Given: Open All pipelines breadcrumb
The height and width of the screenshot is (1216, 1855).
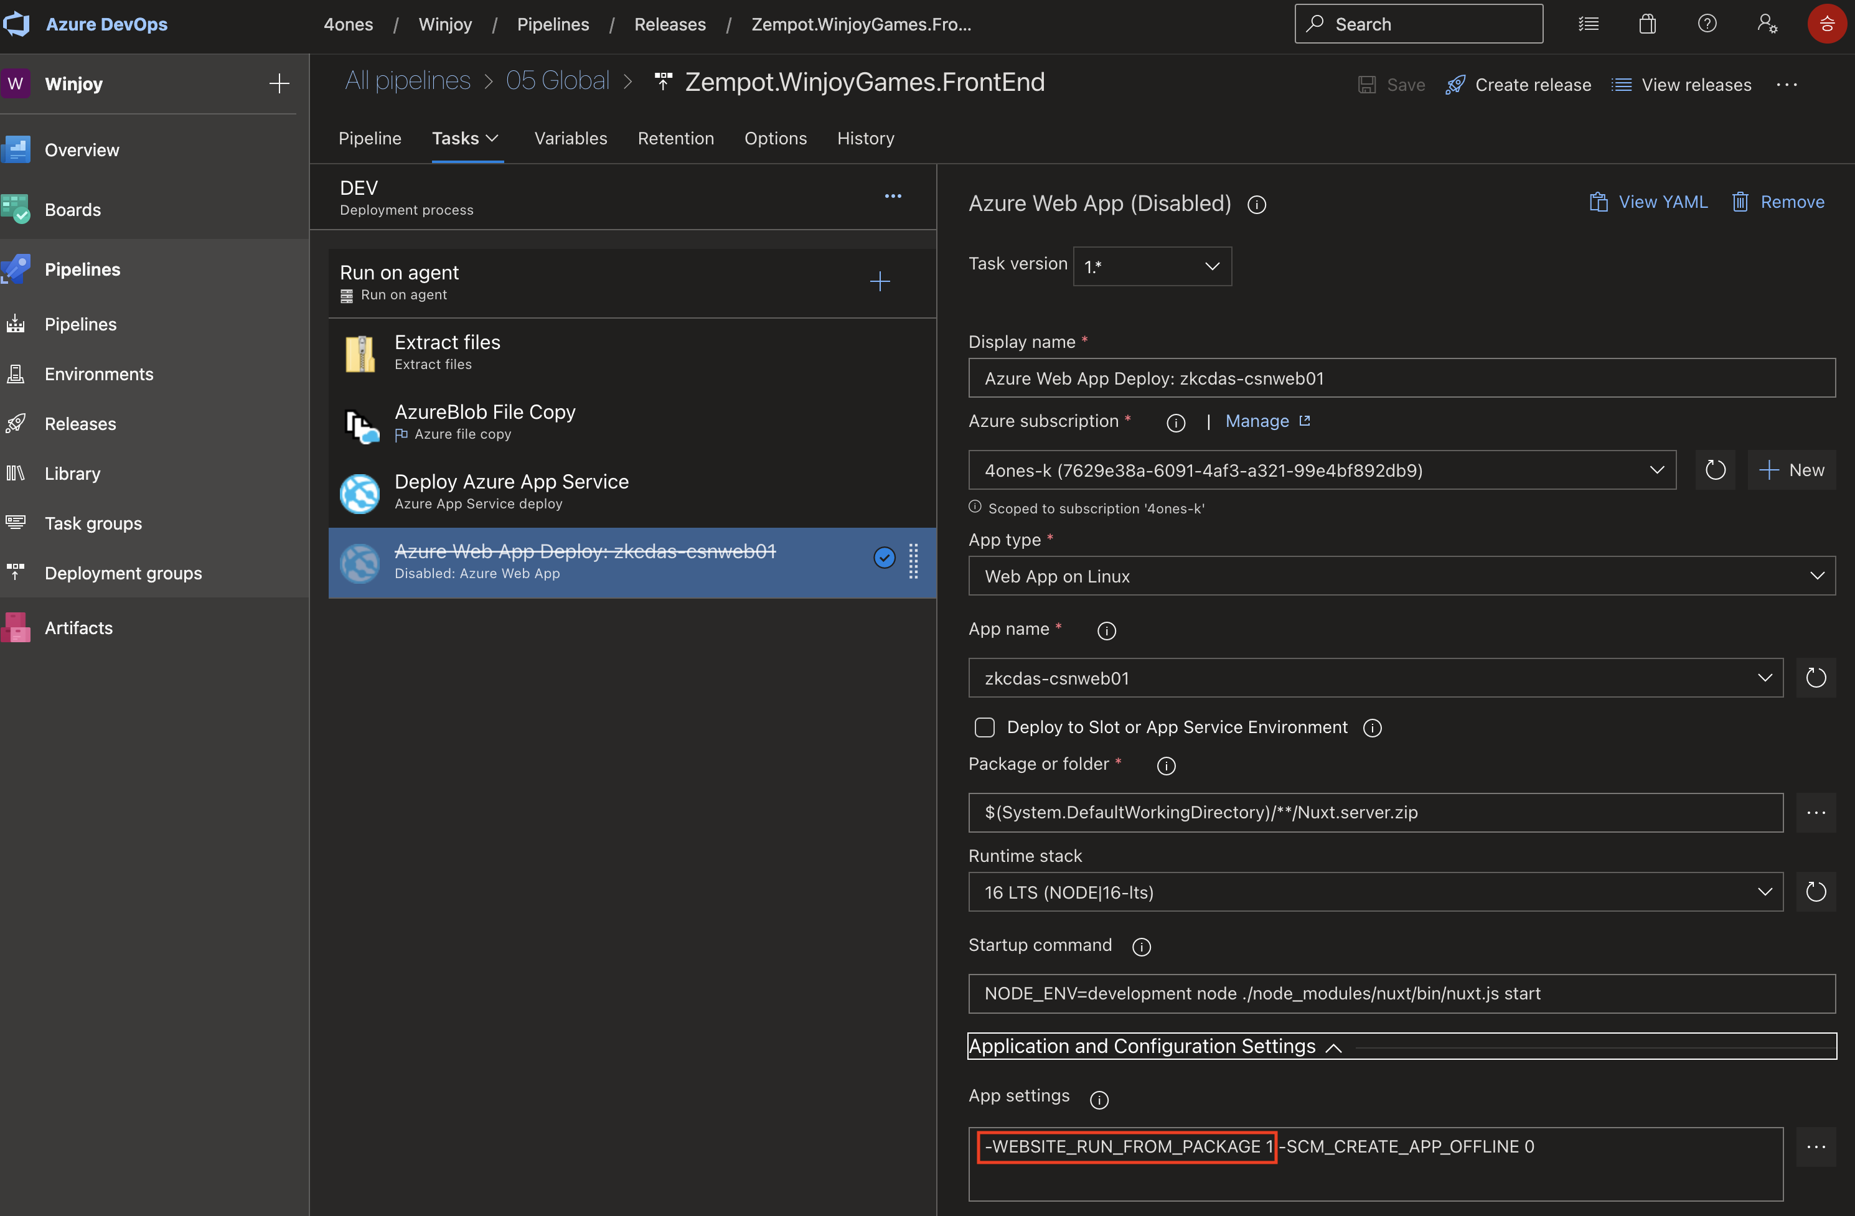Looking at the screenshot, I should pyautogui.click(x=408, y=81).
